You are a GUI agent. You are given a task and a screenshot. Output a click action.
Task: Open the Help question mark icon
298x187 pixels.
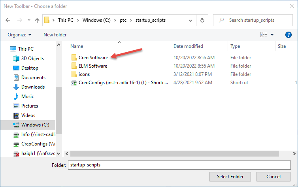[288, 35]
